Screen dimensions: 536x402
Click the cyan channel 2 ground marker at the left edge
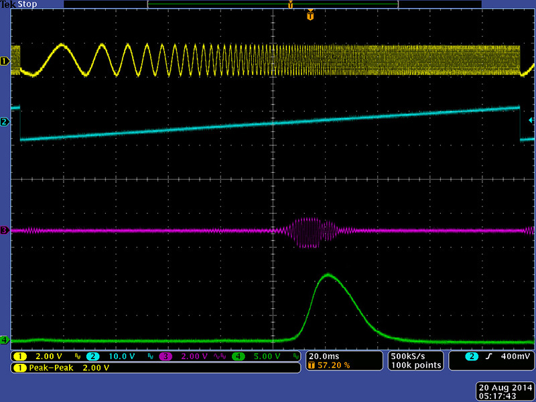pyautogui.click(x=5, y=122)
